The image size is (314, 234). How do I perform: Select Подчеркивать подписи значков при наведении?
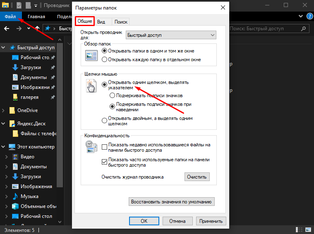(113, 107)
